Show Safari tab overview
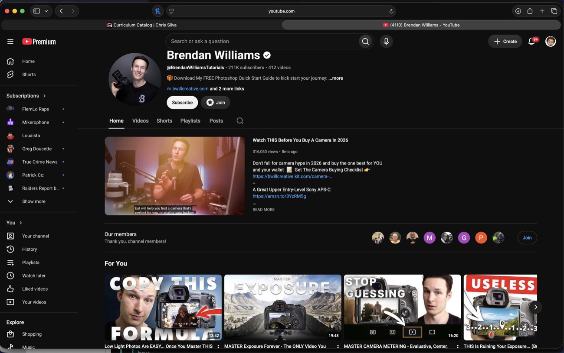Screen dimensions: 564x353 [554, 11]
